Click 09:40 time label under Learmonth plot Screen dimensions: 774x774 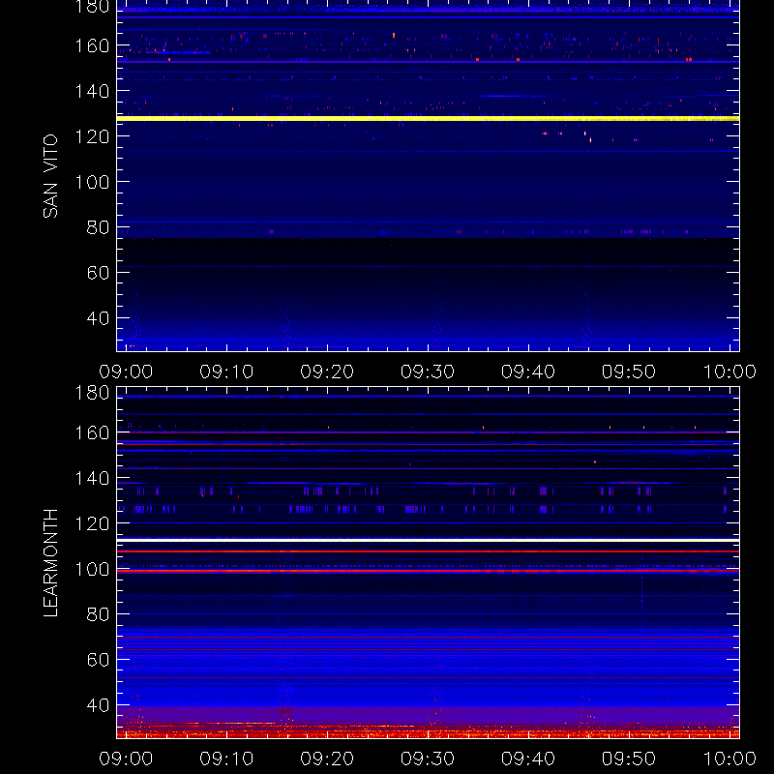(x=528, y=759)
